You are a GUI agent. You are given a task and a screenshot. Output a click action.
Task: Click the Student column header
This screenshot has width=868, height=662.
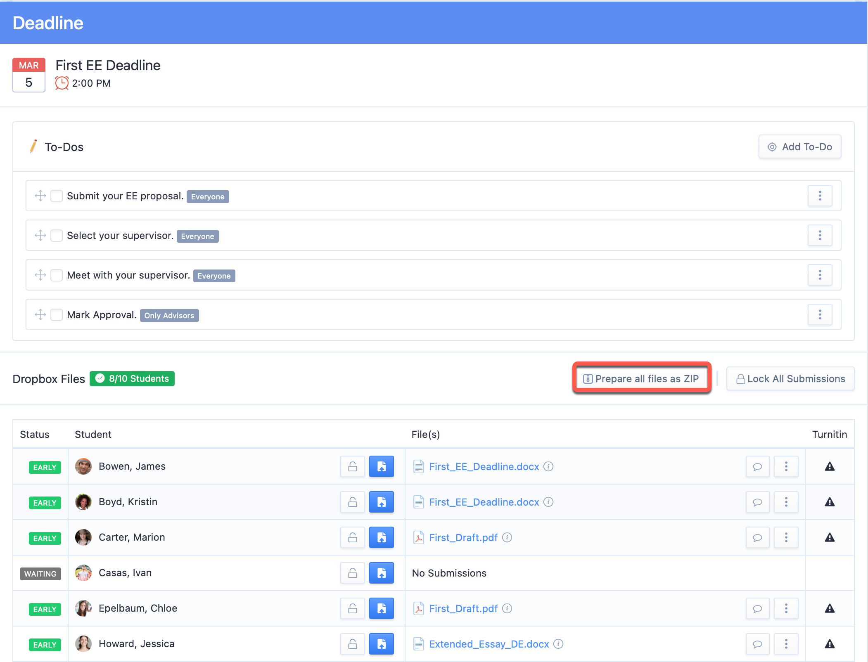tap(93, 434)
